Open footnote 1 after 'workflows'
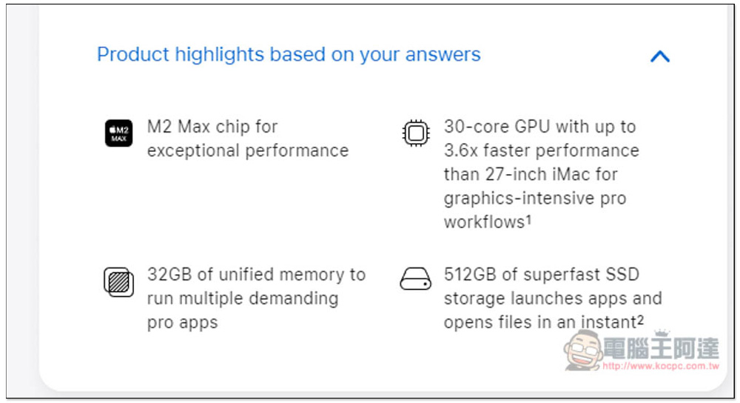Image resolution: width=740 pixels, height=403 pixels. tap(529, 219)
